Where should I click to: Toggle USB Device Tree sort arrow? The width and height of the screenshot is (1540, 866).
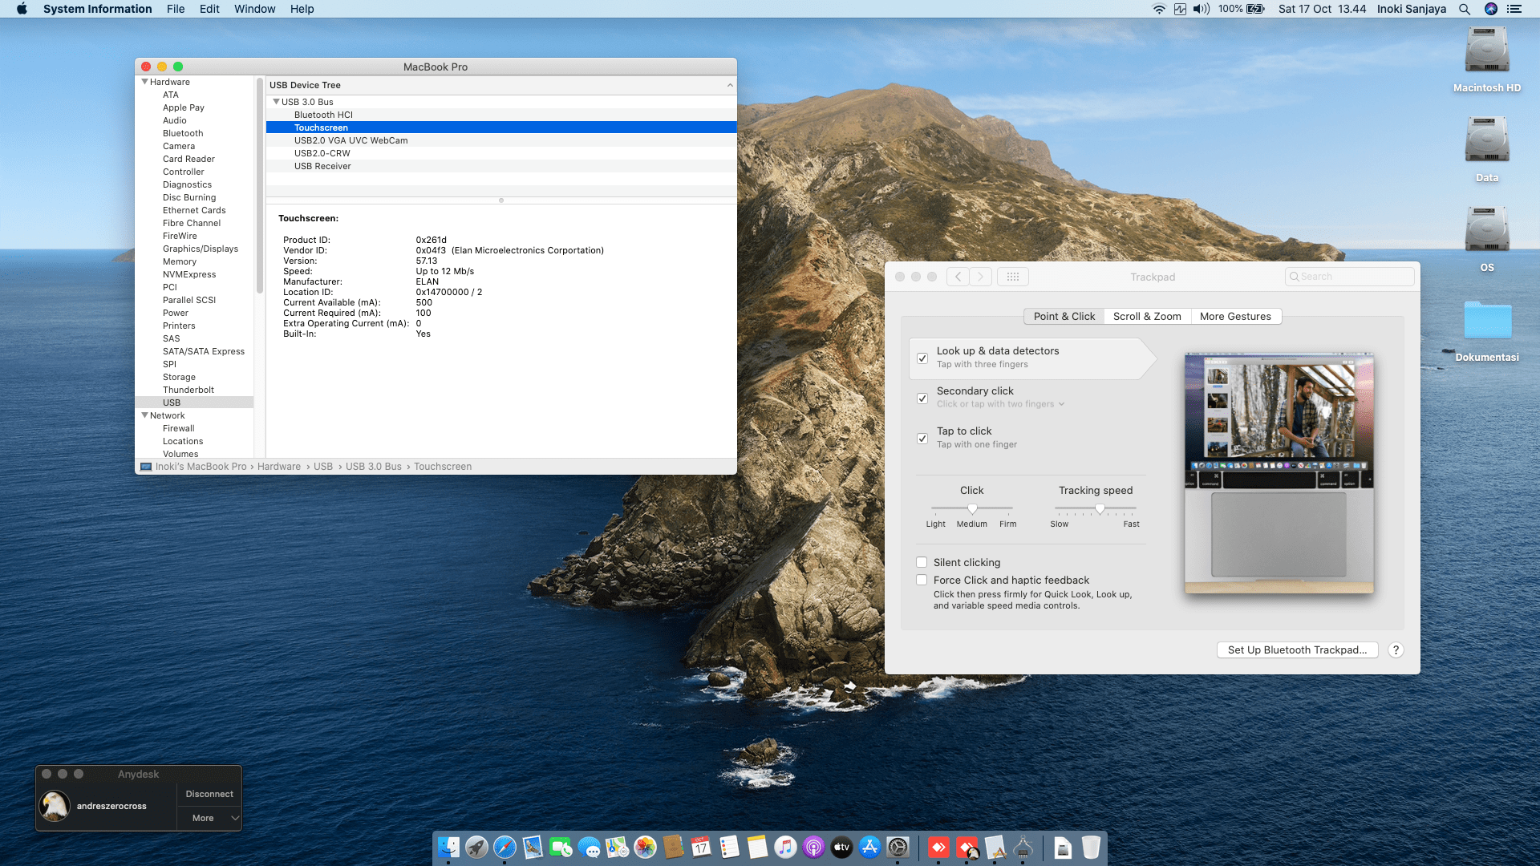pyautogui.click(x=730, y=85)
